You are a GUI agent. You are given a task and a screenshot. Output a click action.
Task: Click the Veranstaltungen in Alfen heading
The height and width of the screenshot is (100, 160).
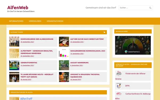pos(21,92)
